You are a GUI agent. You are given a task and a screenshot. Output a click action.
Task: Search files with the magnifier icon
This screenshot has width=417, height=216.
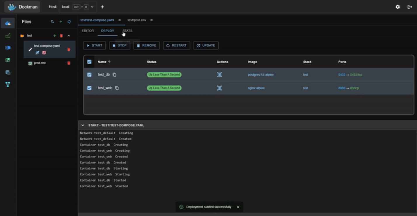(52, 22)
